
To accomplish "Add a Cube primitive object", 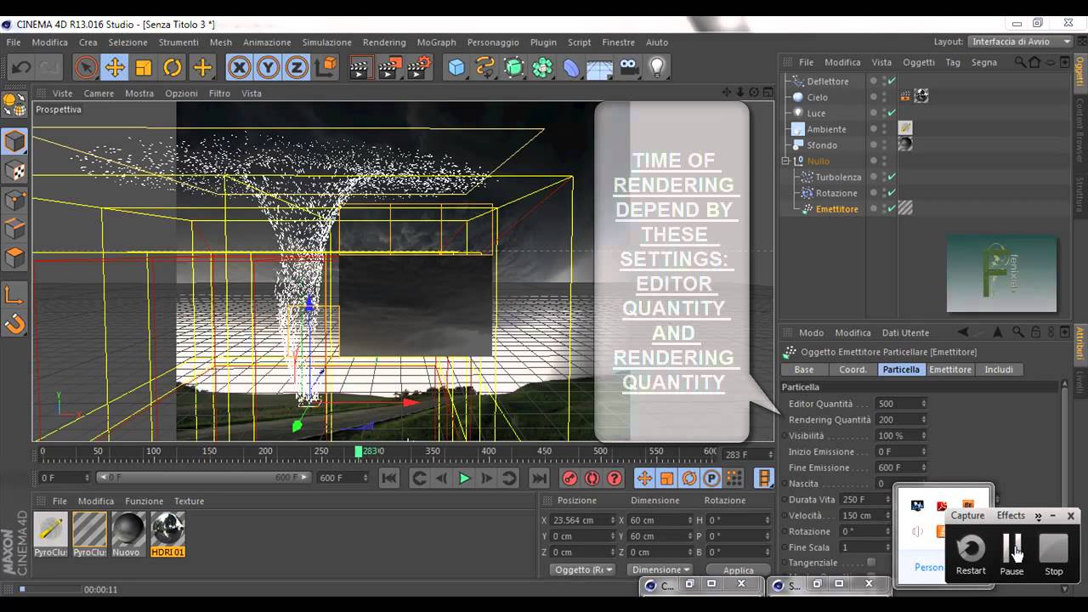I will coord(457,67).
